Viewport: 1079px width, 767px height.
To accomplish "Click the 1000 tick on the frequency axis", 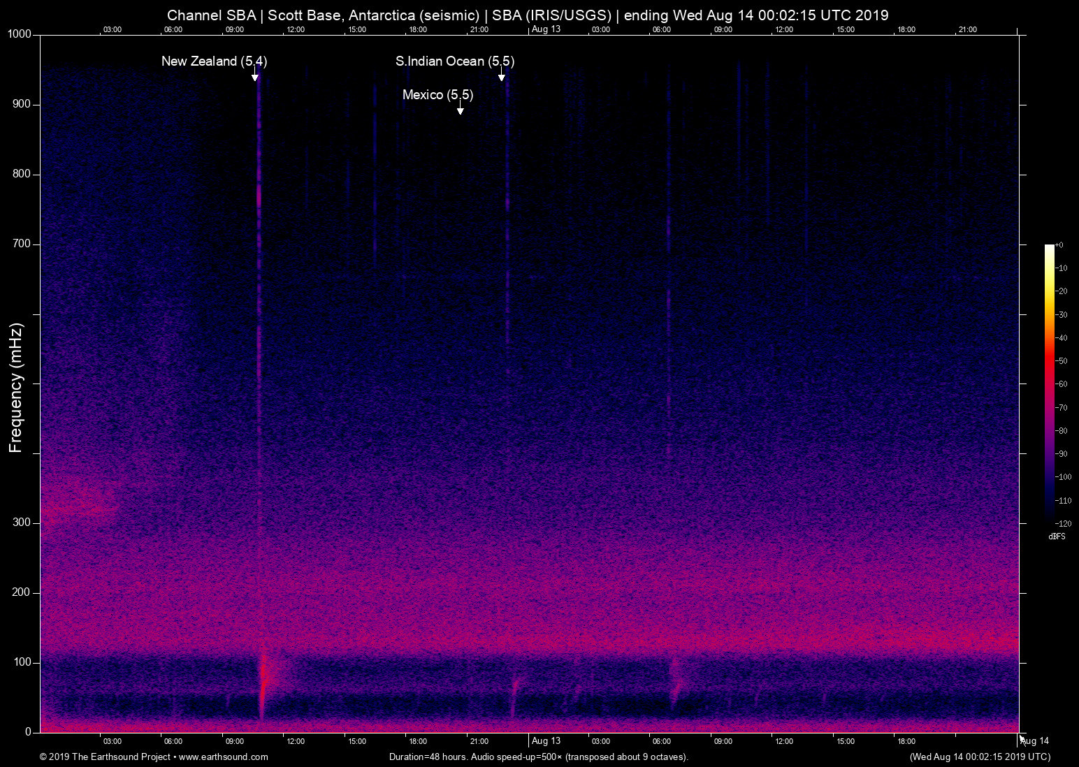I will 20,34.
